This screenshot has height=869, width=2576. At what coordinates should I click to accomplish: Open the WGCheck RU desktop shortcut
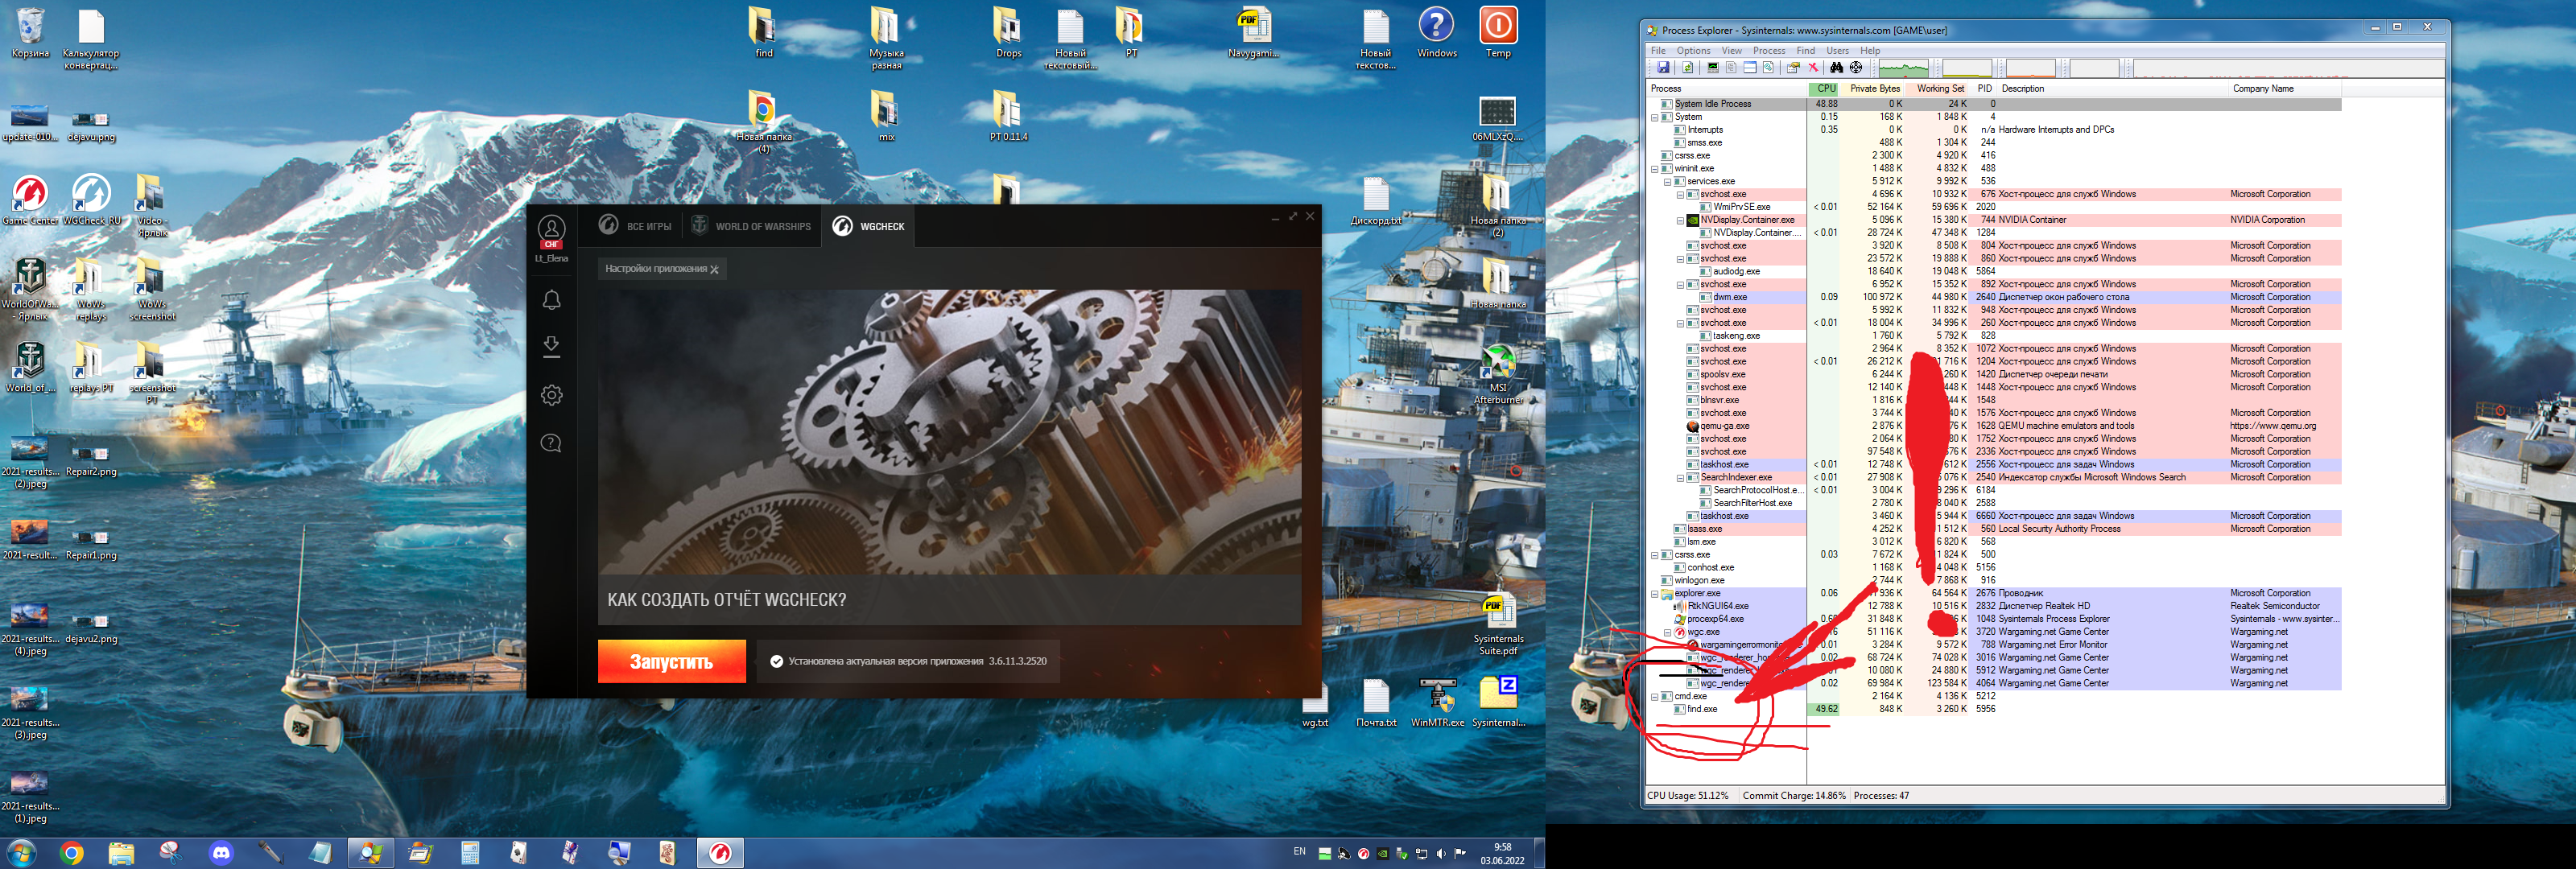(x=91, y=201)
